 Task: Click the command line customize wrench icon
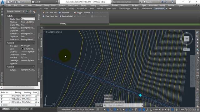101,105
